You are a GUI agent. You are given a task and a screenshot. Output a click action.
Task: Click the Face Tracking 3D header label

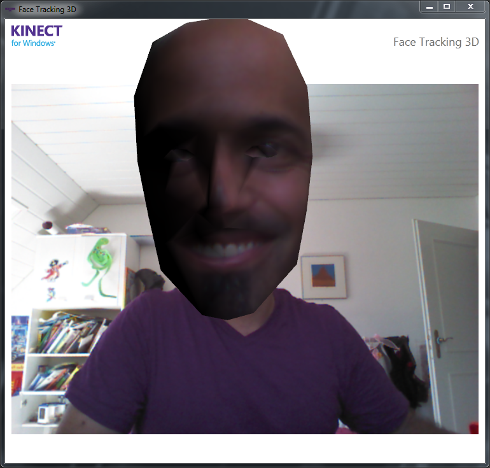coord(435,42)
